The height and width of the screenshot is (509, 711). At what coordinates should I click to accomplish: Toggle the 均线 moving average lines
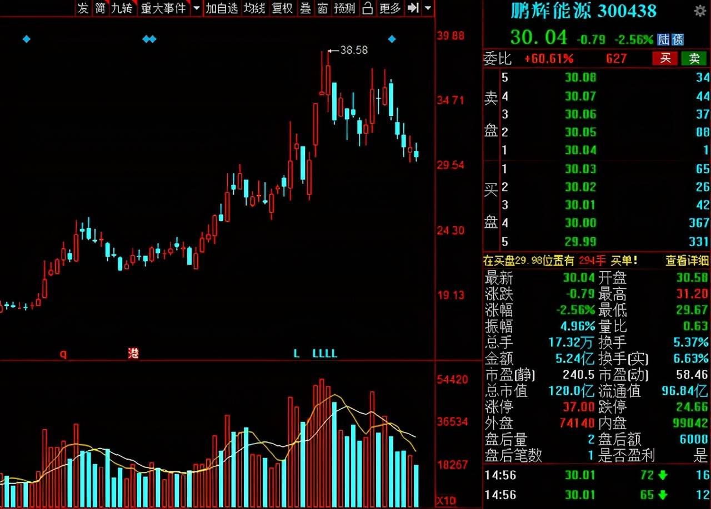254,8
